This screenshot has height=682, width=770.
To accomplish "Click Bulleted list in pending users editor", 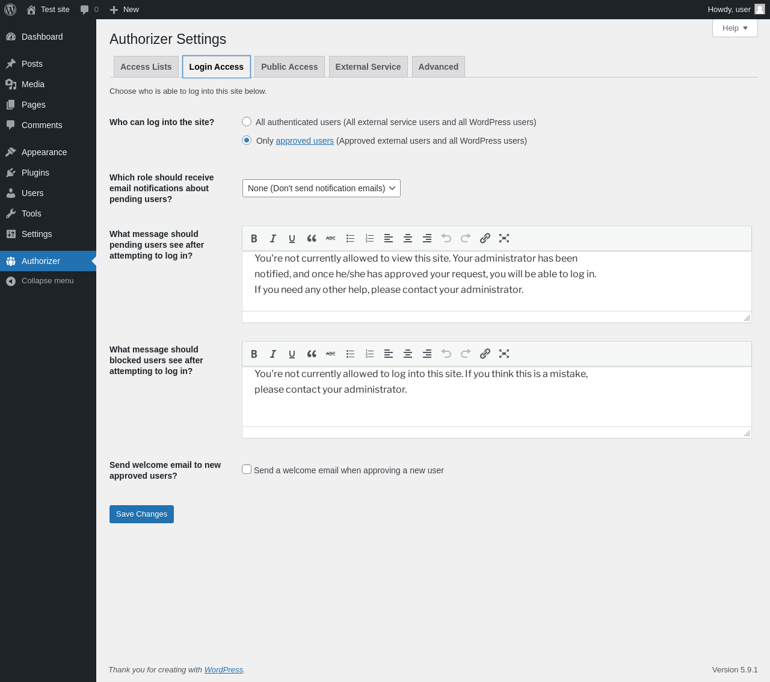I will [x=350, y=239].
